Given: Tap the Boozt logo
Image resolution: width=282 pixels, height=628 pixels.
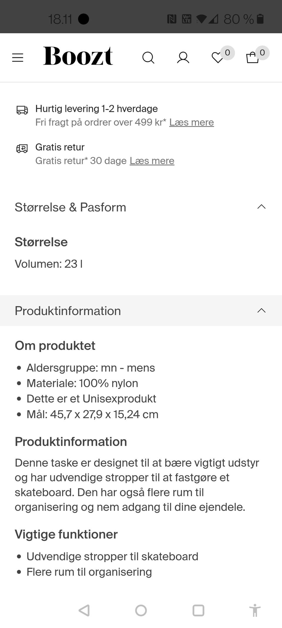Looking at the screenshot, I should 78,56.
